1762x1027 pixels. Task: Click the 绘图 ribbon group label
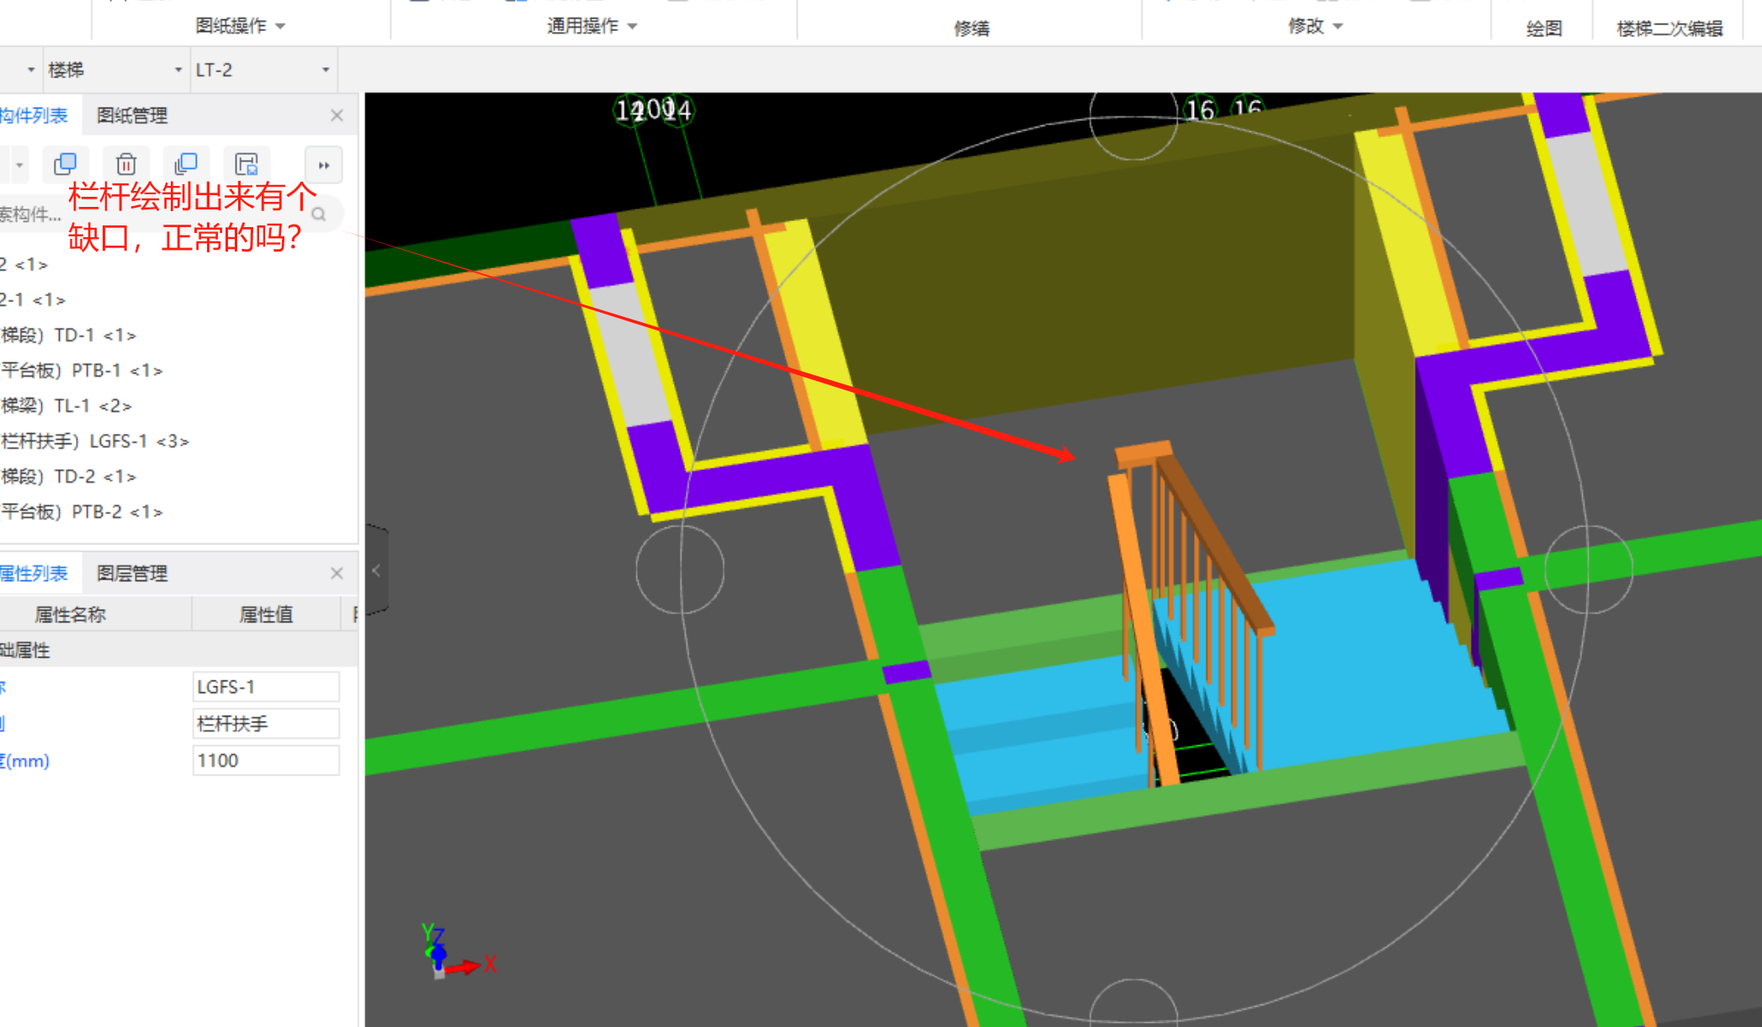(x=1544, y=29)
